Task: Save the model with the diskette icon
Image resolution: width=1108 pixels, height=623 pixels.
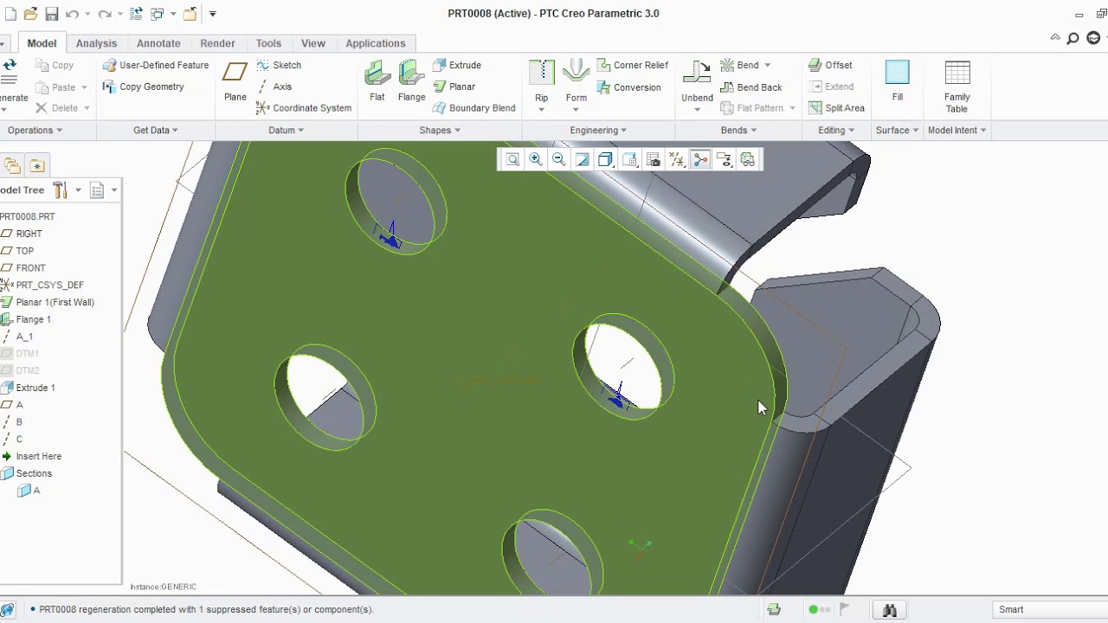Action: tap(52, 14)
